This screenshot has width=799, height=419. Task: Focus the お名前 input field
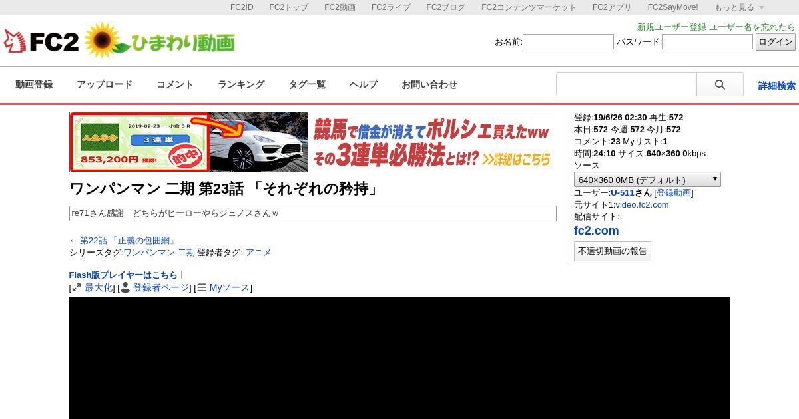pos(568,42)
